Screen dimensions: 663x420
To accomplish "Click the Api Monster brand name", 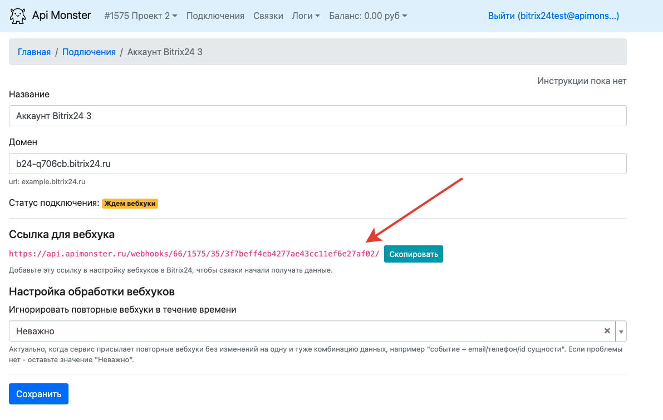I will click(x=61, y=16).
